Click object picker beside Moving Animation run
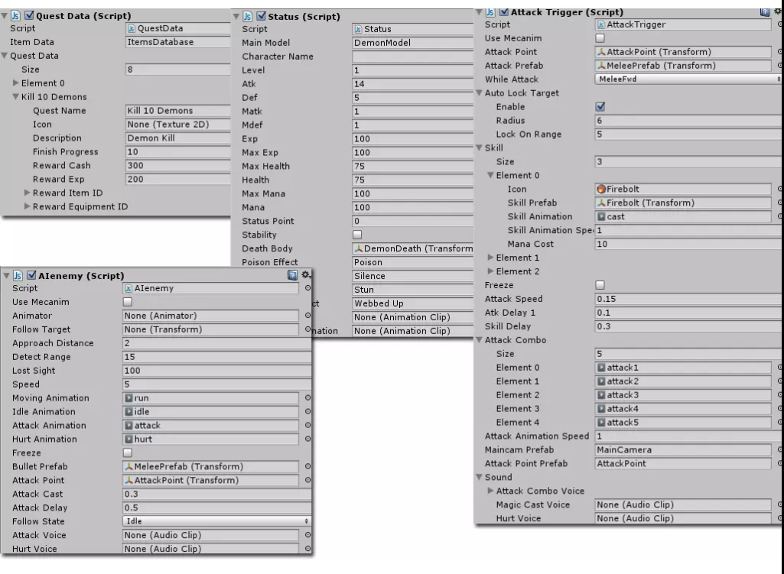 (307, 397)
